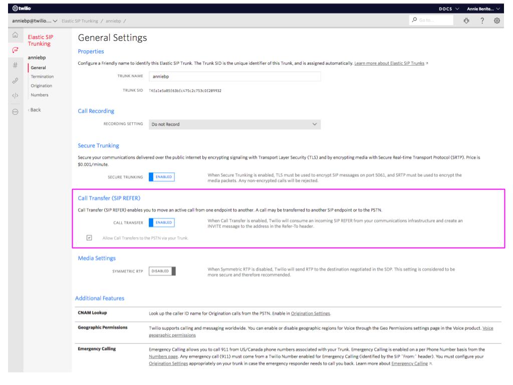This screenshot has height=385, width=513.
Task: Open the debugger bug icon
Action: tap(466, 21)
